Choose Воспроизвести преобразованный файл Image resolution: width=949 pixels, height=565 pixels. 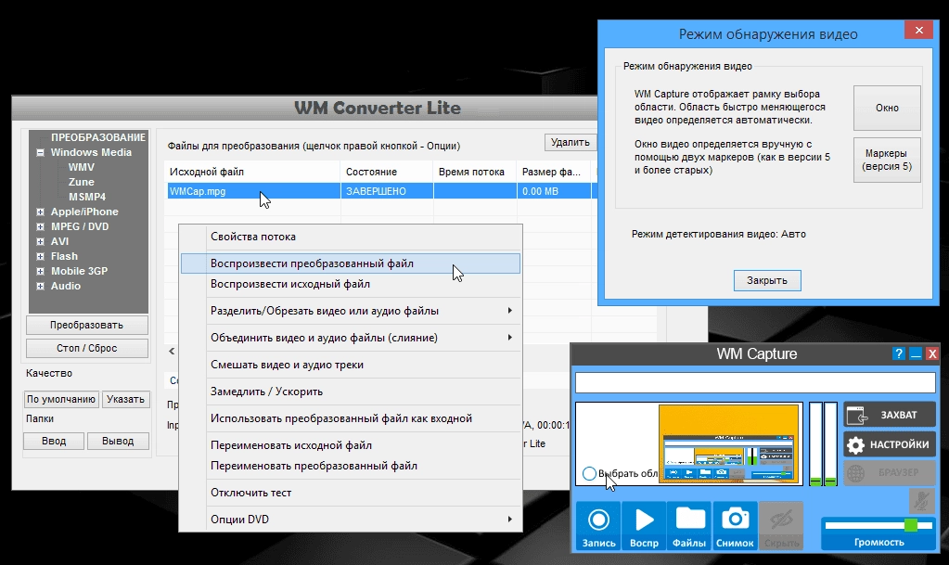tap(351, 263)
